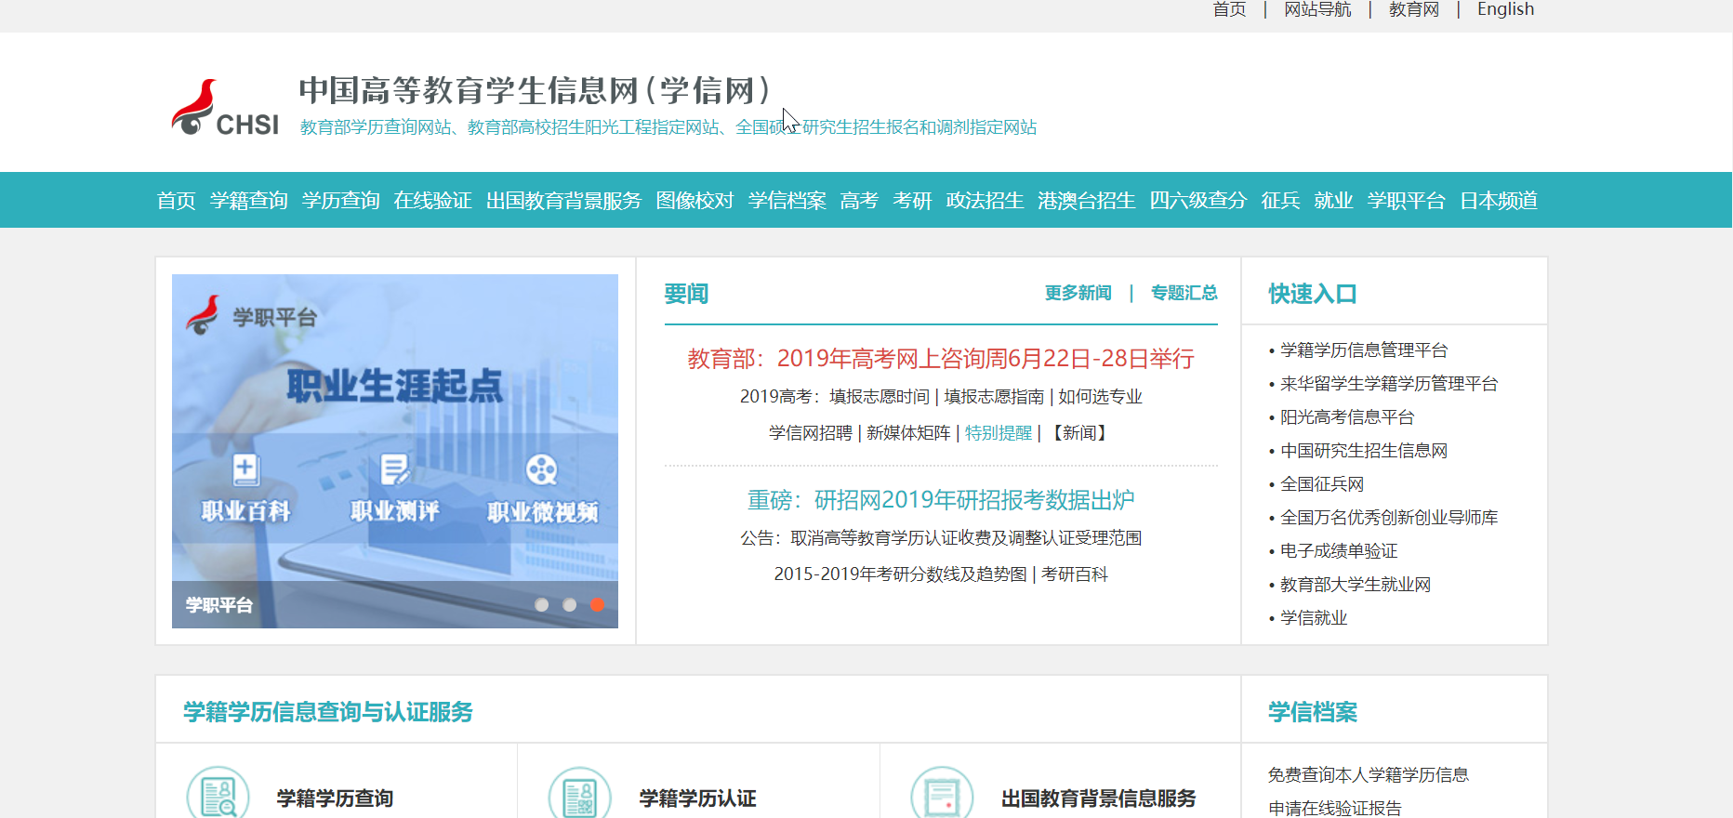The width and height of the screenshot is (1733, 818).
Task: Open 填报志愿时间 link
Action: click(x=880, y=397)
